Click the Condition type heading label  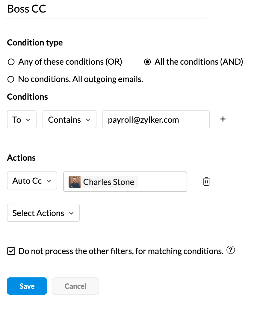[x=34, y=42]
